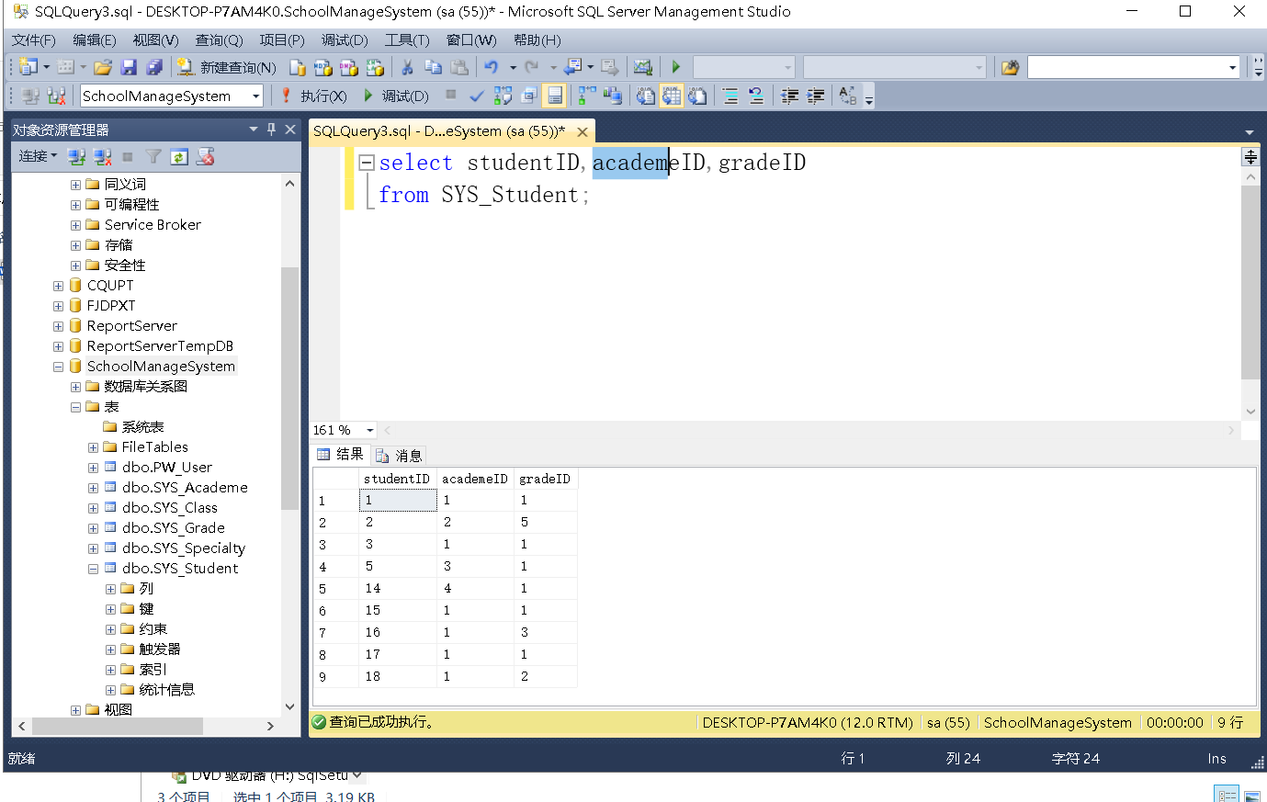The image size is (1267, 802).
Task: Click the Database Engine Query icon
Action: [297, 67]
